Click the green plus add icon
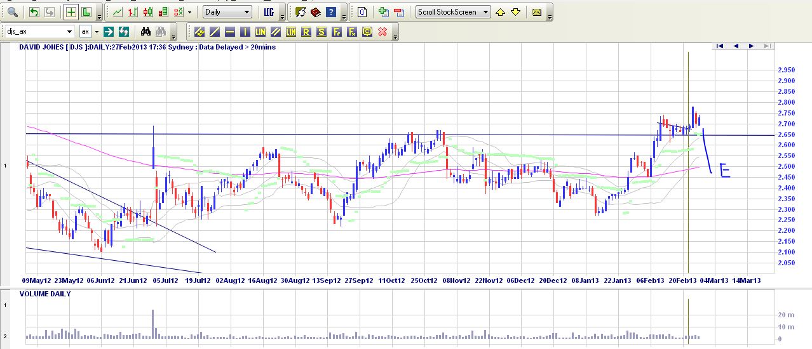Screen dimensions: 812x349 (x=383, y=12)
